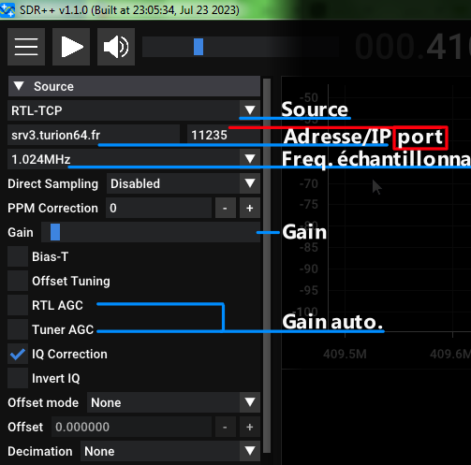Click the Gain slider track
The height and width of the screenshot is (465, 471).
tap(151, 232)
